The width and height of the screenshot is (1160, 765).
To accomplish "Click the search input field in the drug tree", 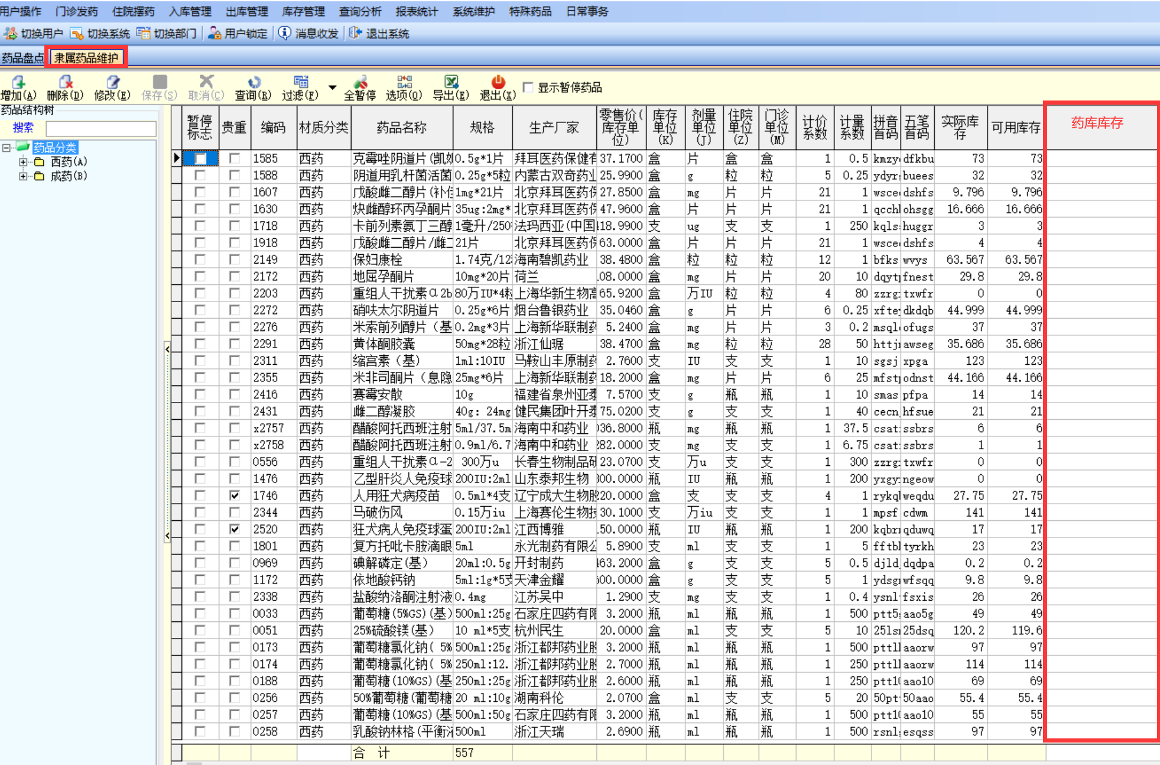I will coord(101,128).
